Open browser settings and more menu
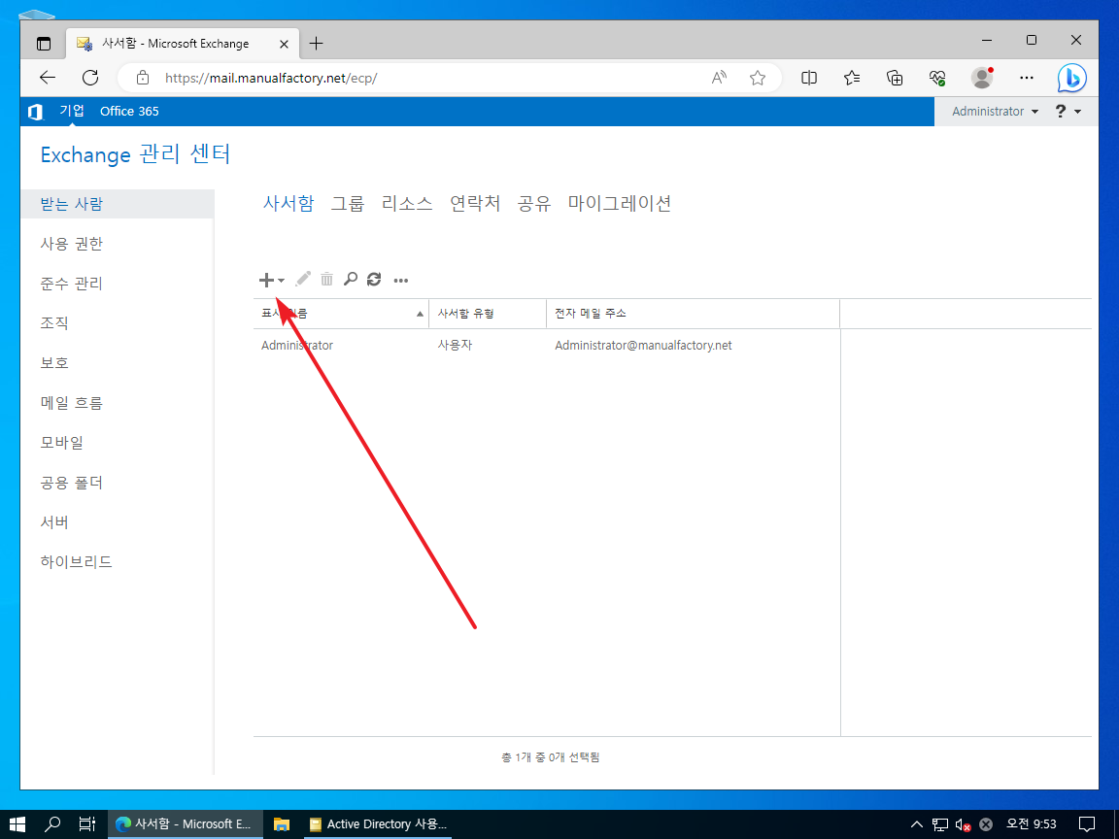 click(x=1026, y=78)
